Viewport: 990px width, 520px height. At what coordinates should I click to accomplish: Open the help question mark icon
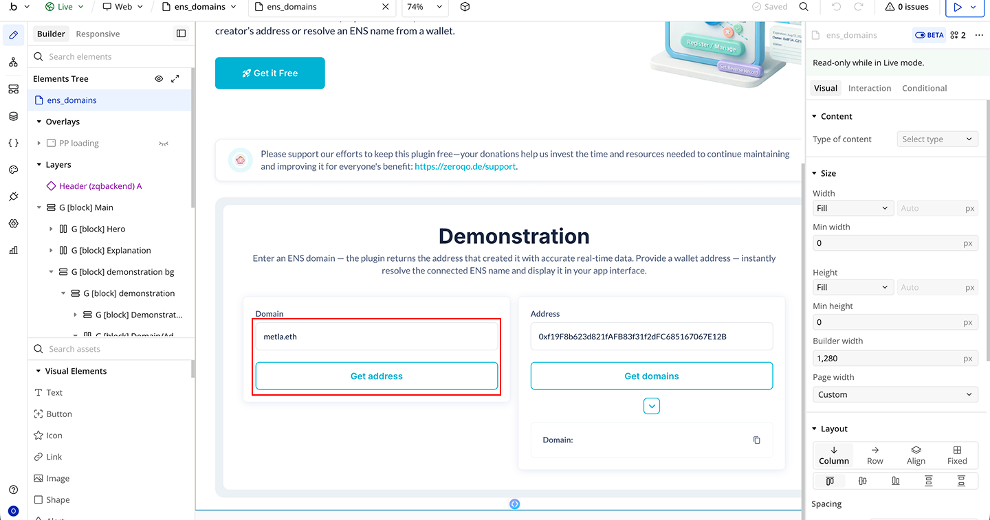click(x=13, y=490)
